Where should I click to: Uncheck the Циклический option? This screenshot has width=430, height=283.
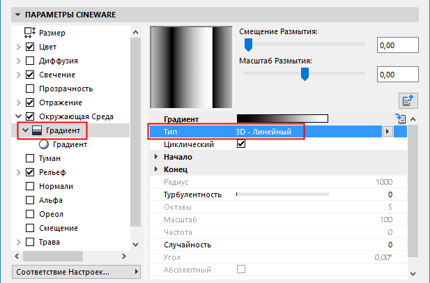pos(241,144)
